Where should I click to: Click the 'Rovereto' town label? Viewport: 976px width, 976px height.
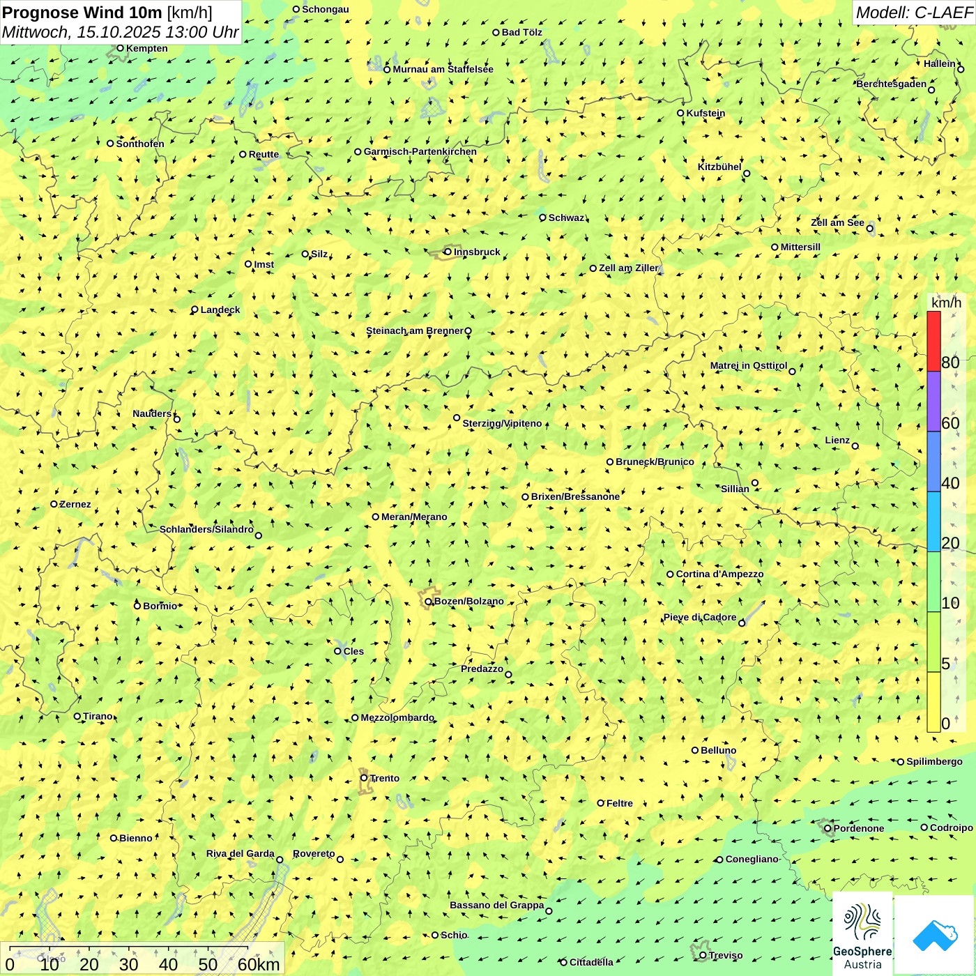314,853
